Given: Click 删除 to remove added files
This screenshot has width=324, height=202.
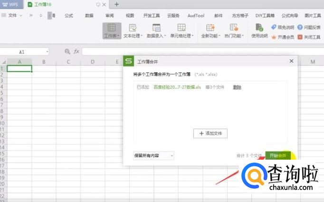Looking at the screenshot, I should pyautogui.click(x=237, y=87).
